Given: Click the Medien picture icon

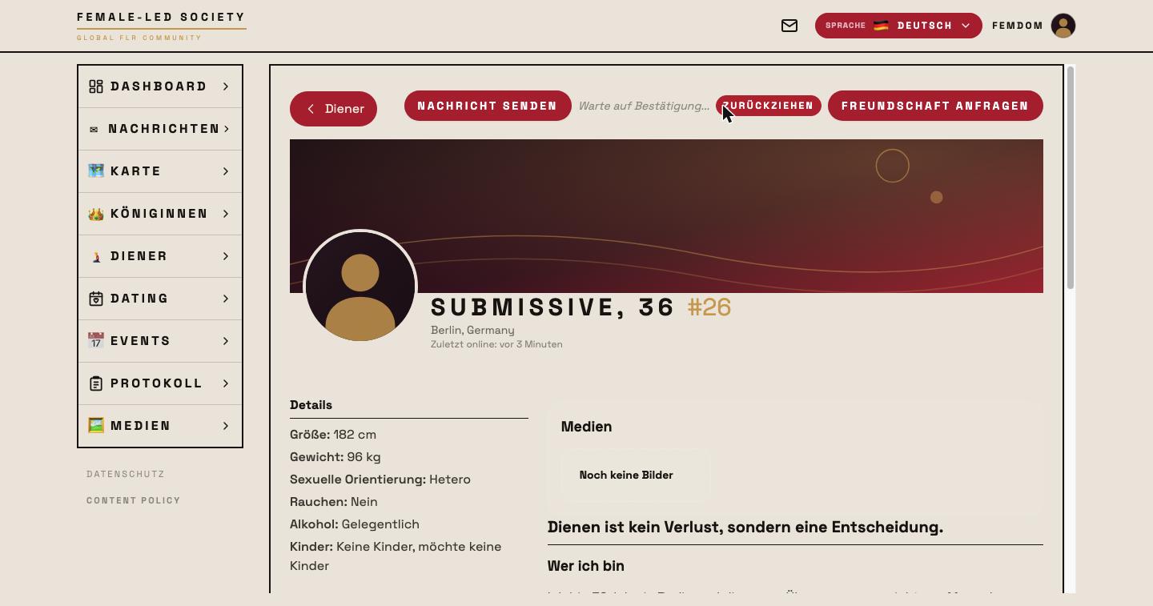Looking at the screenshot, I should 96,426.
